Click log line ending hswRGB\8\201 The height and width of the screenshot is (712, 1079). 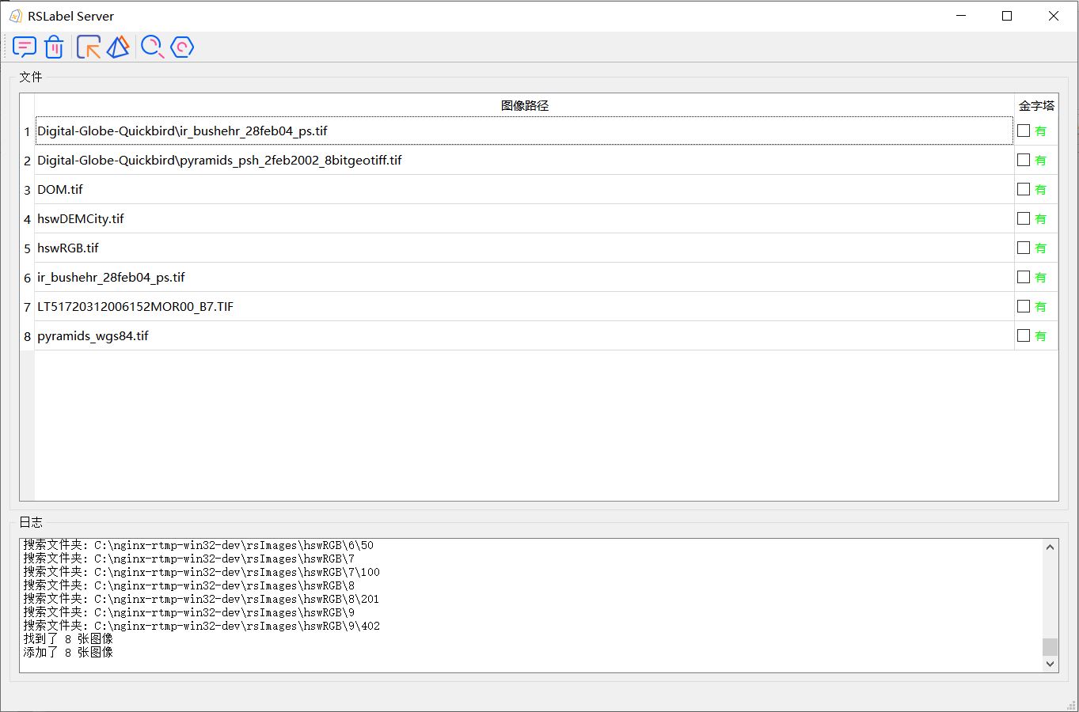point(201,598)
